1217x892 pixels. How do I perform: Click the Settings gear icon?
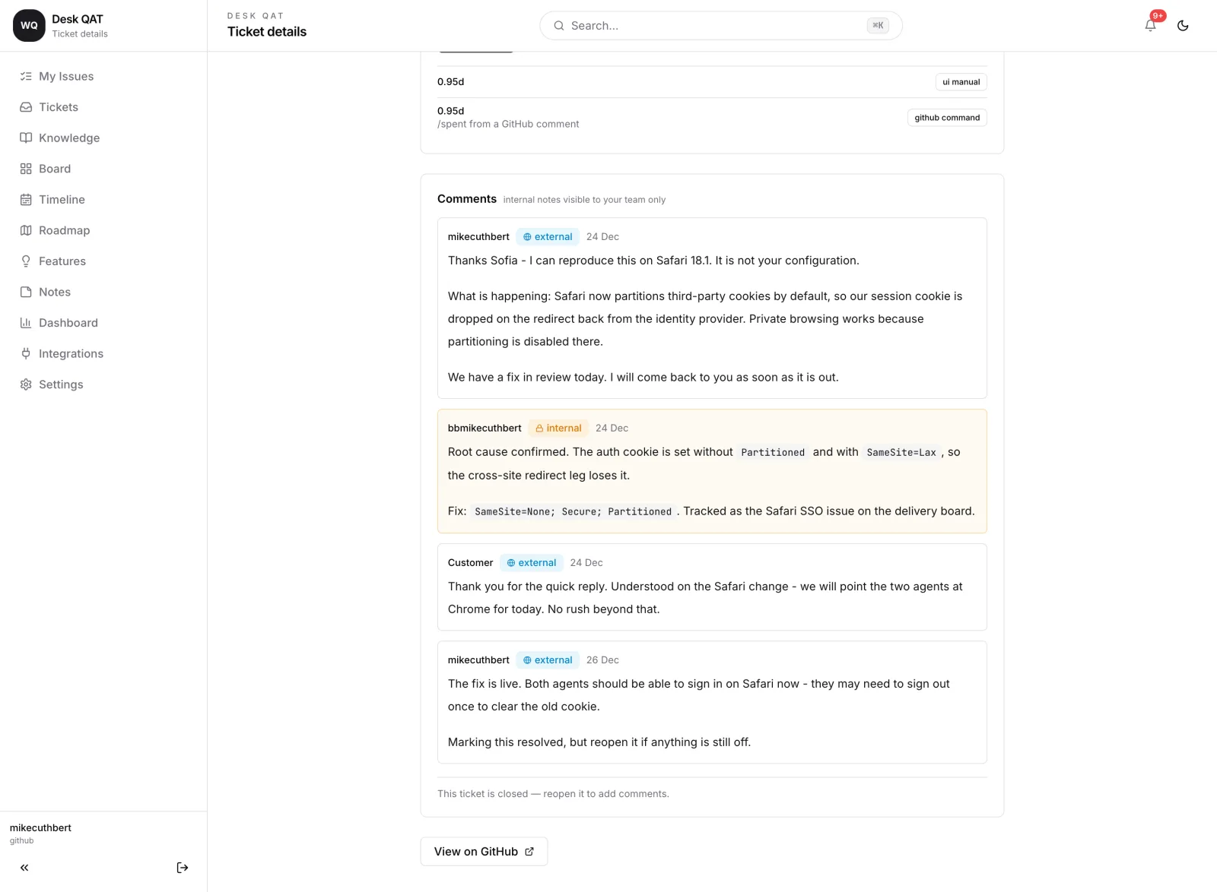[x=26, y=384]
